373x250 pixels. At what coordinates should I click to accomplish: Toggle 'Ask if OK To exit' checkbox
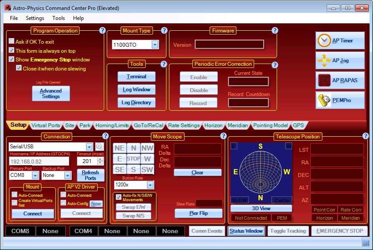(11, 41)
